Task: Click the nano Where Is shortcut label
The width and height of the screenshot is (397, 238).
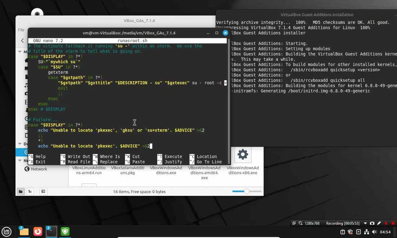Action: 110,156
